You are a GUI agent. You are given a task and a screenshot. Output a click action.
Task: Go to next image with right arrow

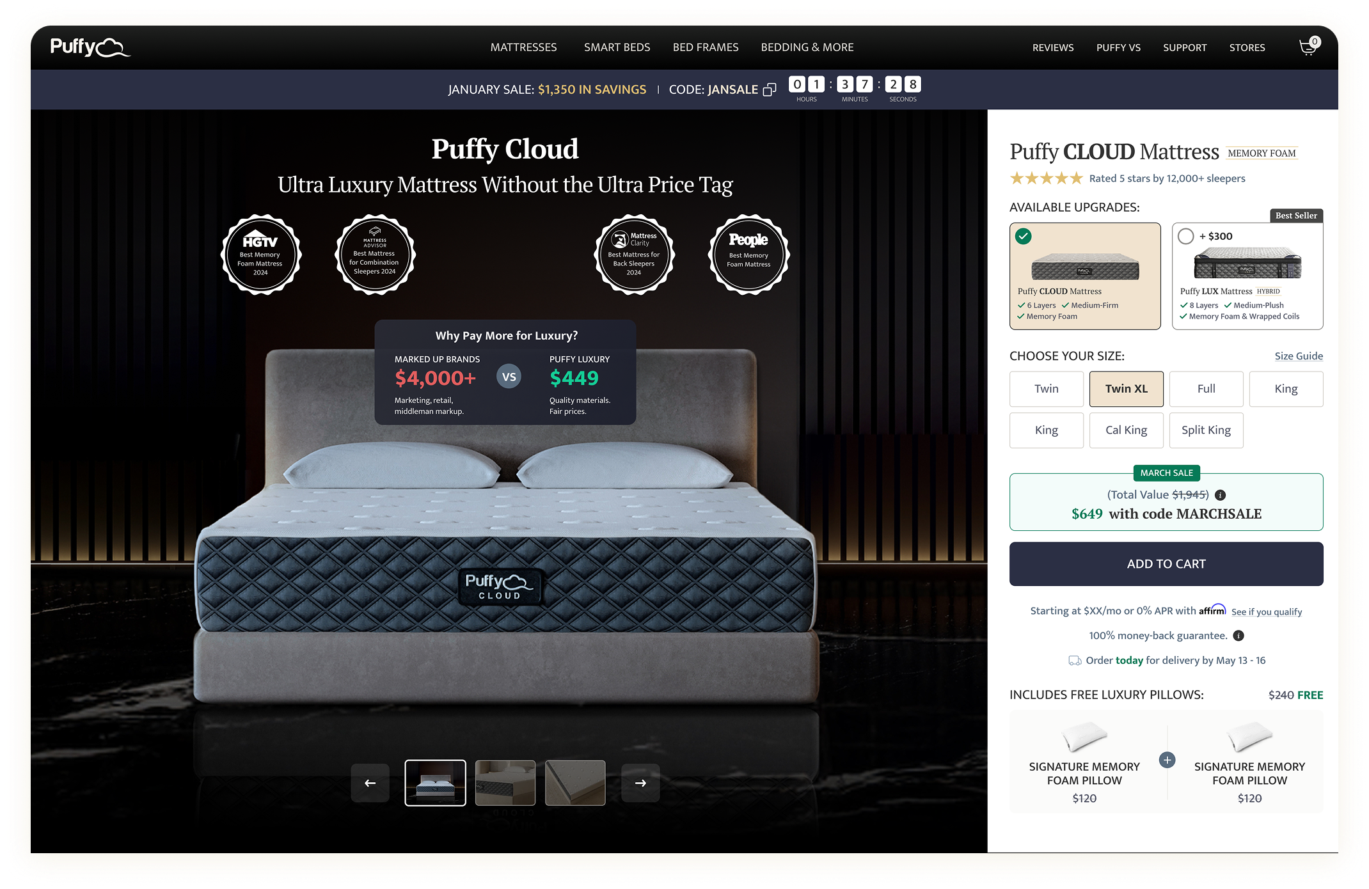tap(640, 783)
